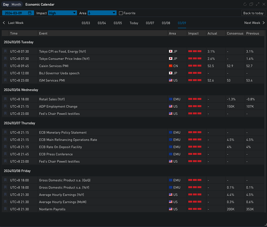
Task: Click the refresh icon in title bar
Action: [x=245, y=4]
